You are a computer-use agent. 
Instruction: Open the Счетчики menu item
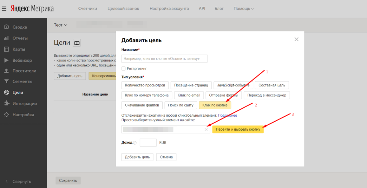[87, 9]
